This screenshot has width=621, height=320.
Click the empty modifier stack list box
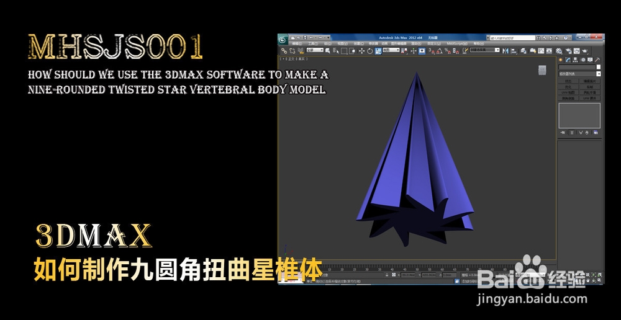(579, 115)
